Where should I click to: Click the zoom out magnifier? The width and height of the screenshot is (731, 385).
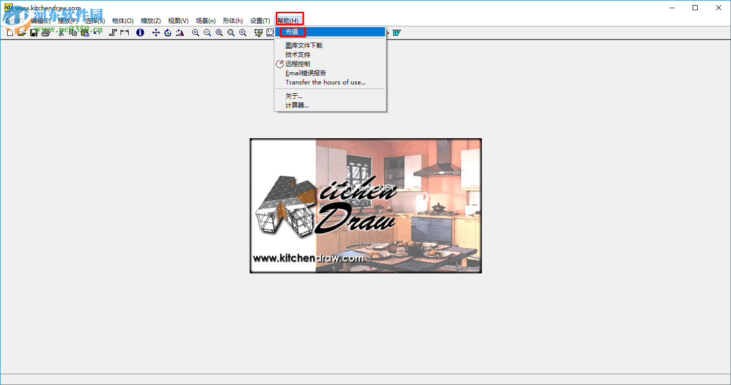tap(207, 33)
